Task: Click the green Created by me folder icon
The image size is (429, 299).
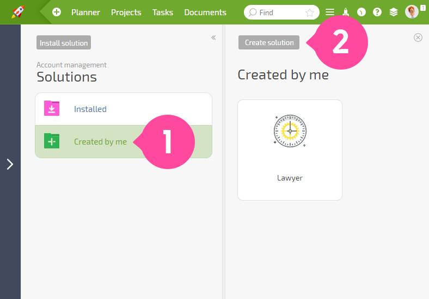Action: [52, 141]
